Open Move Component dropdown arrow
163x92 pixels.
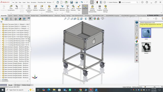tap(42, 13)
